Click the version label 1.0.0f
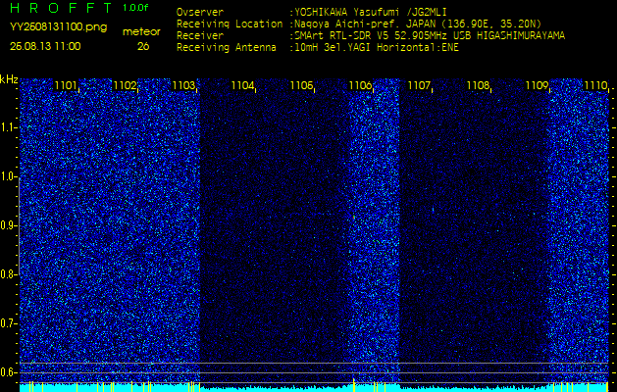The width and height of the screenshot is (617, 392). coord(135,8)
